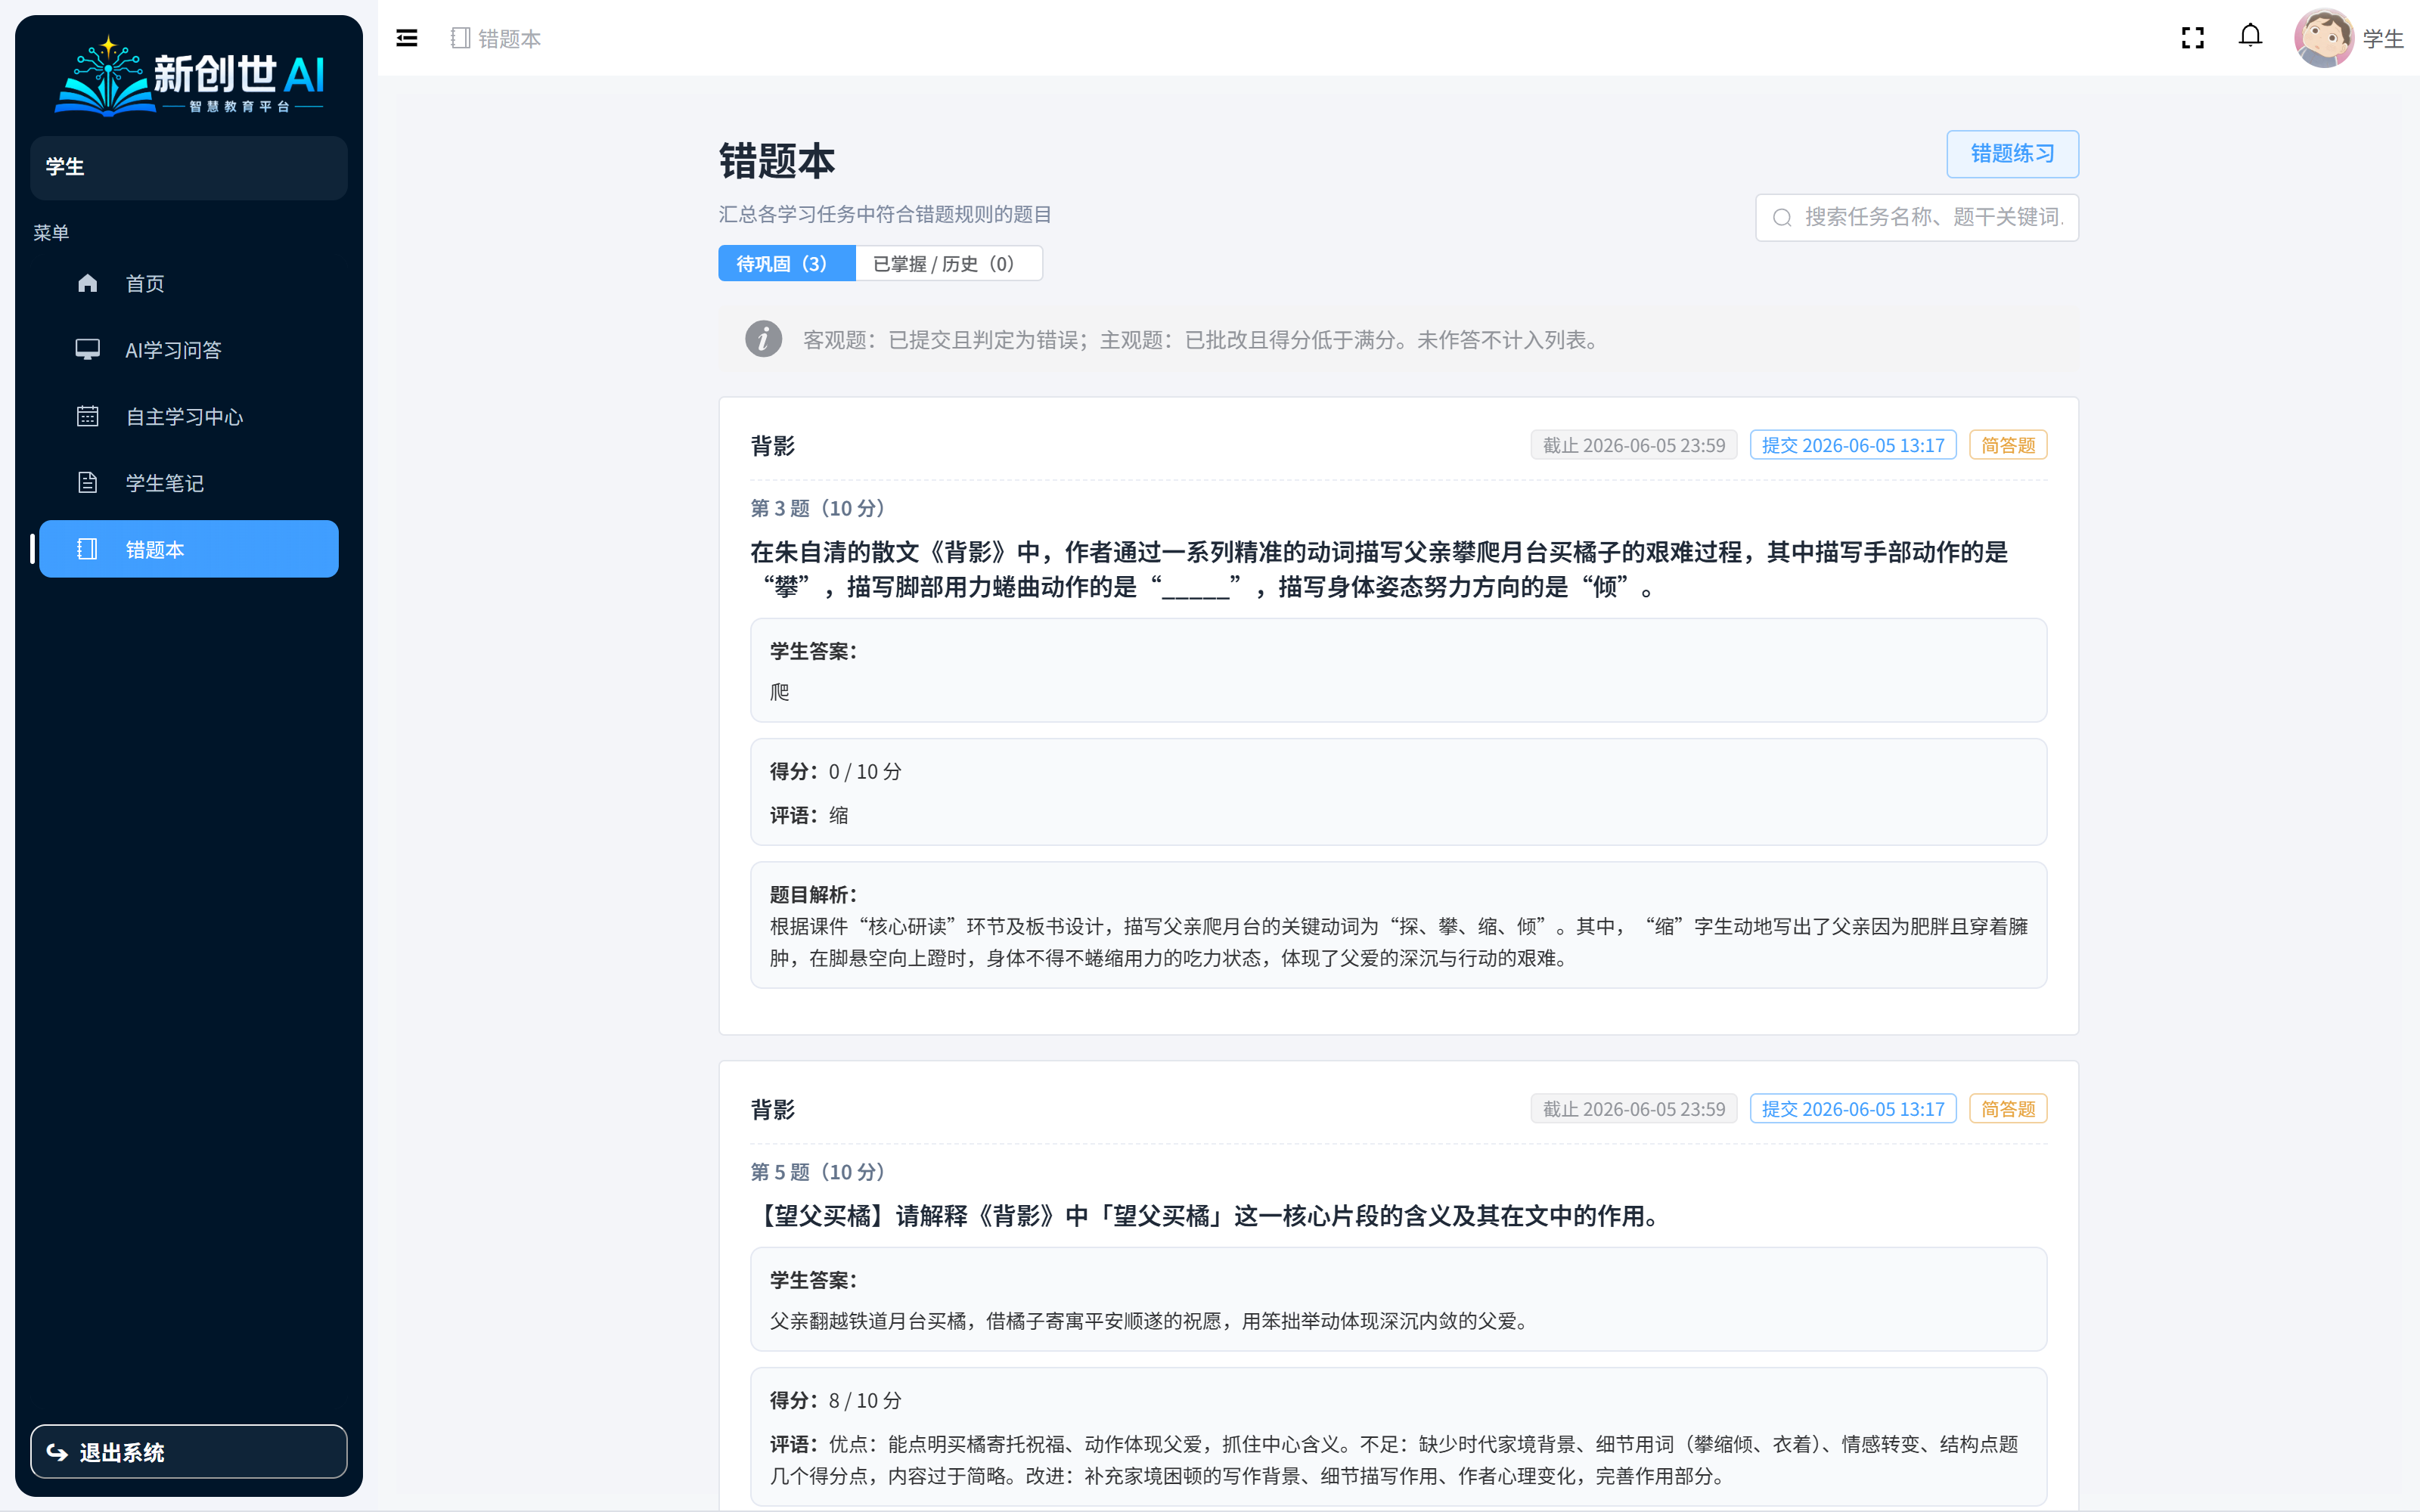Viewport: 2420px width, 1512px height.
Task: Click 评语：缩 comment line
Action: (810, 815)
